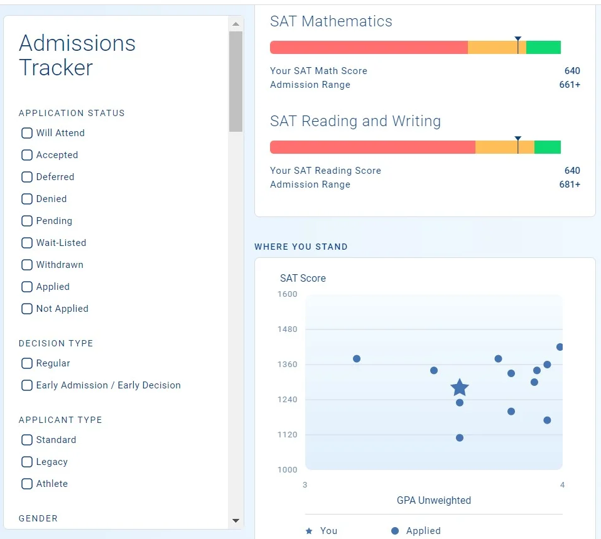Click the You legend star icon
601x539 pixels.
(309, 531)
